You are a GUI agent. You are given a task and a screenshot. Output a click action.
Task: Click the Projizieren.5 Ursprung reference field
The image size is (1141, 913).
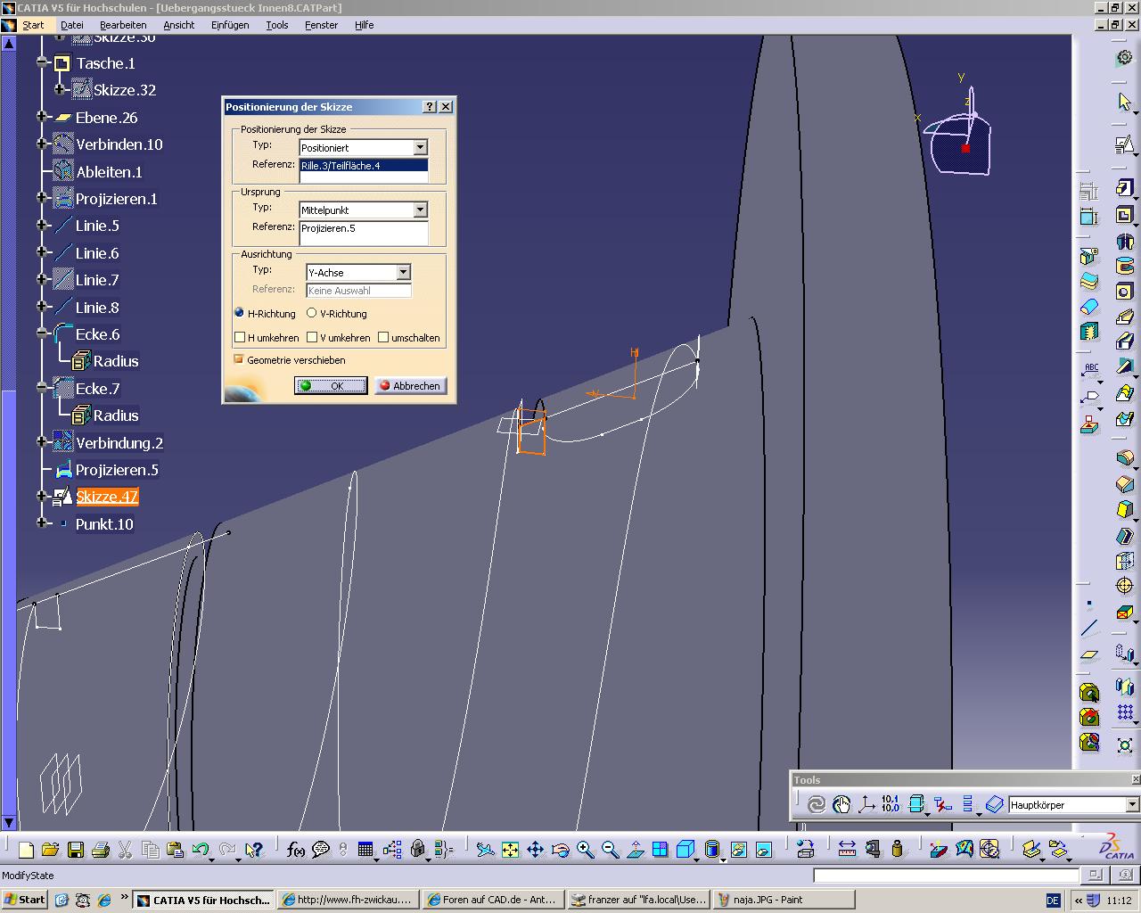pyautogui.click(x=364, y=233)
